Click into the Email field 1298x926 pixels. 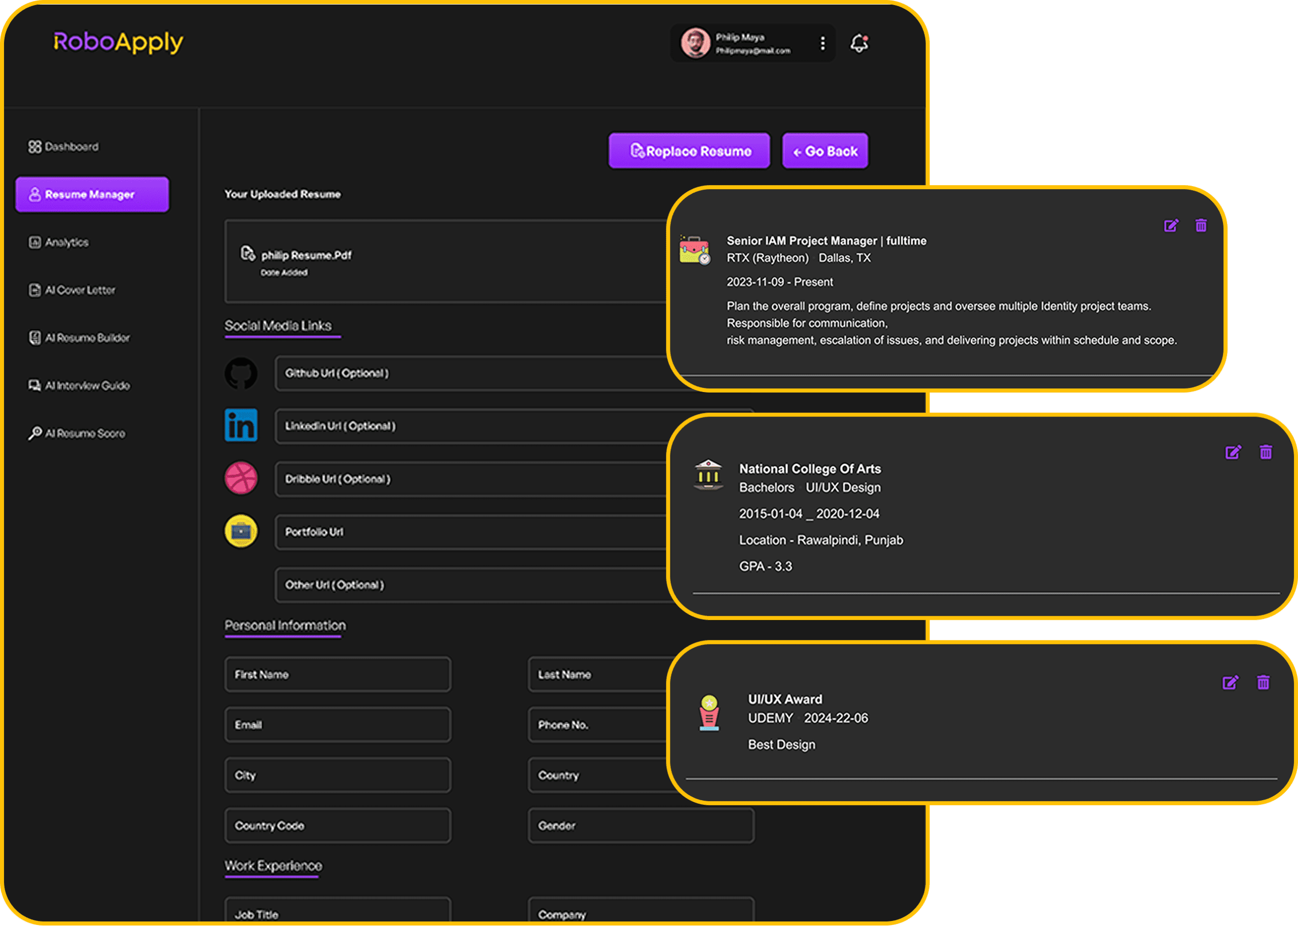coord(338,725)
